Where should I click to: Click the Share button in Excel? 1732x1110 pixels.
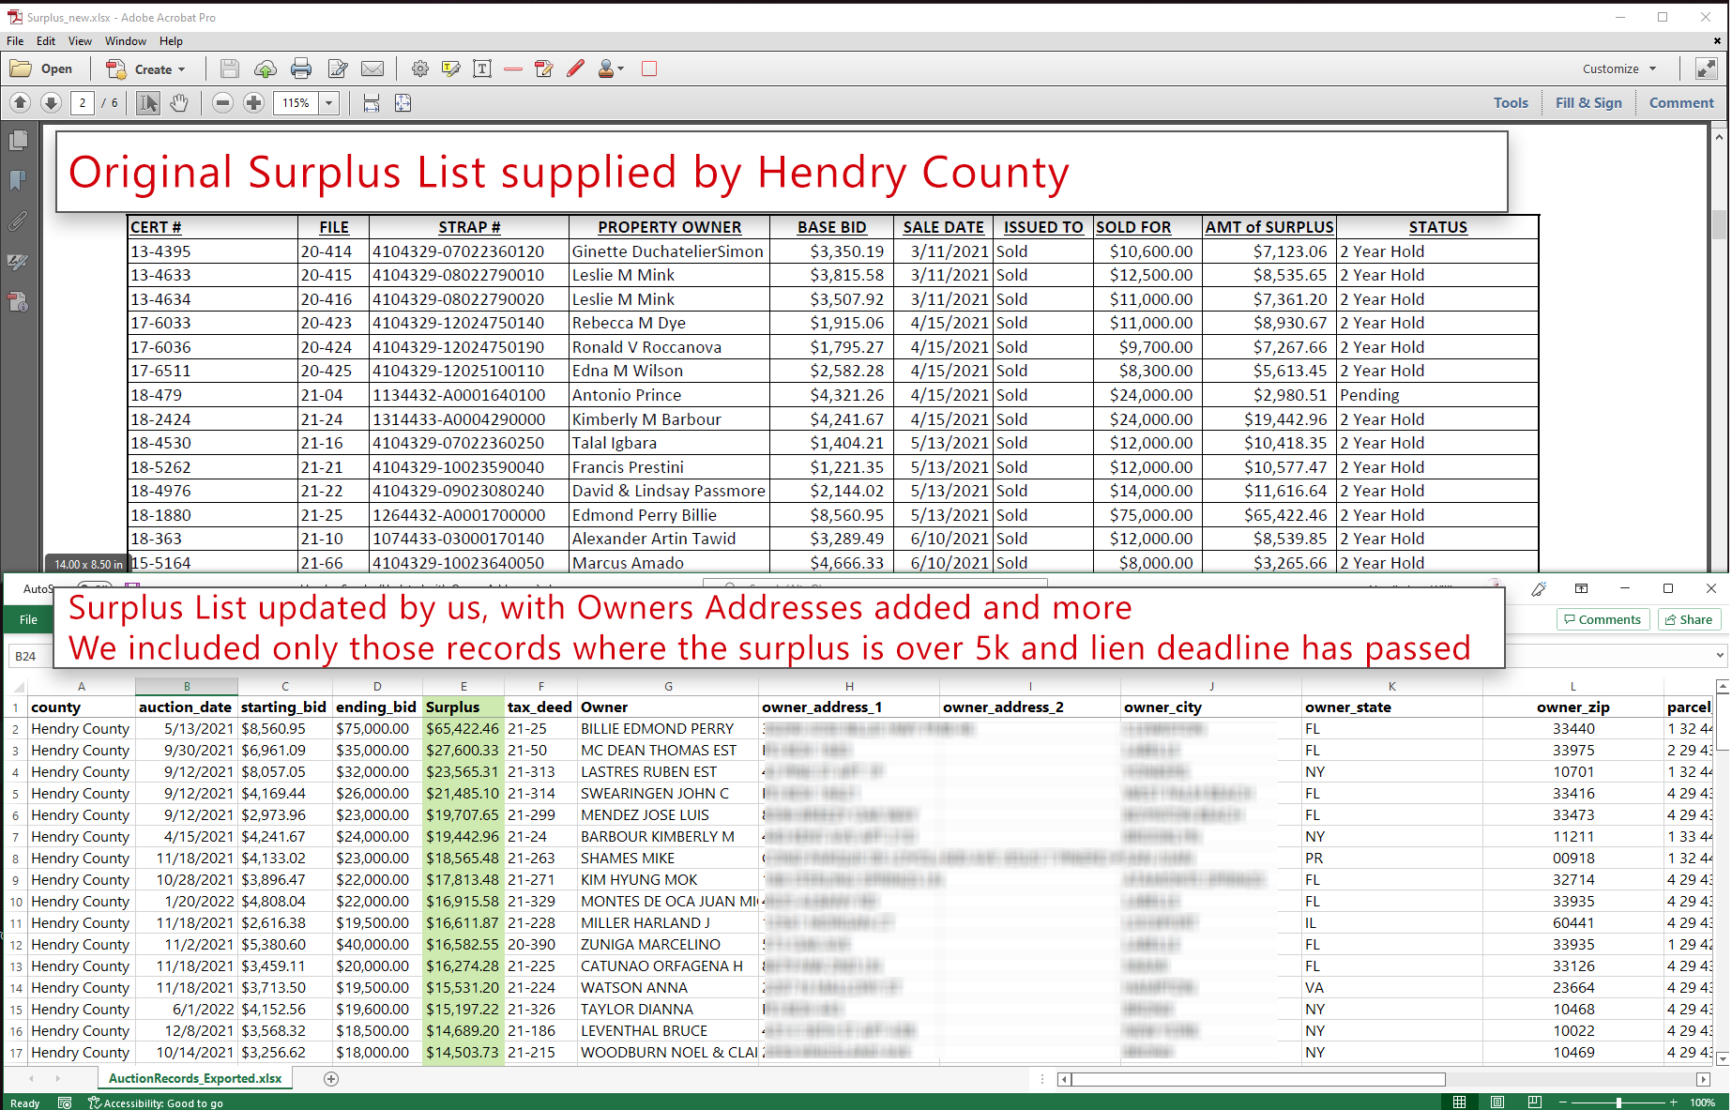point(1689,619)
